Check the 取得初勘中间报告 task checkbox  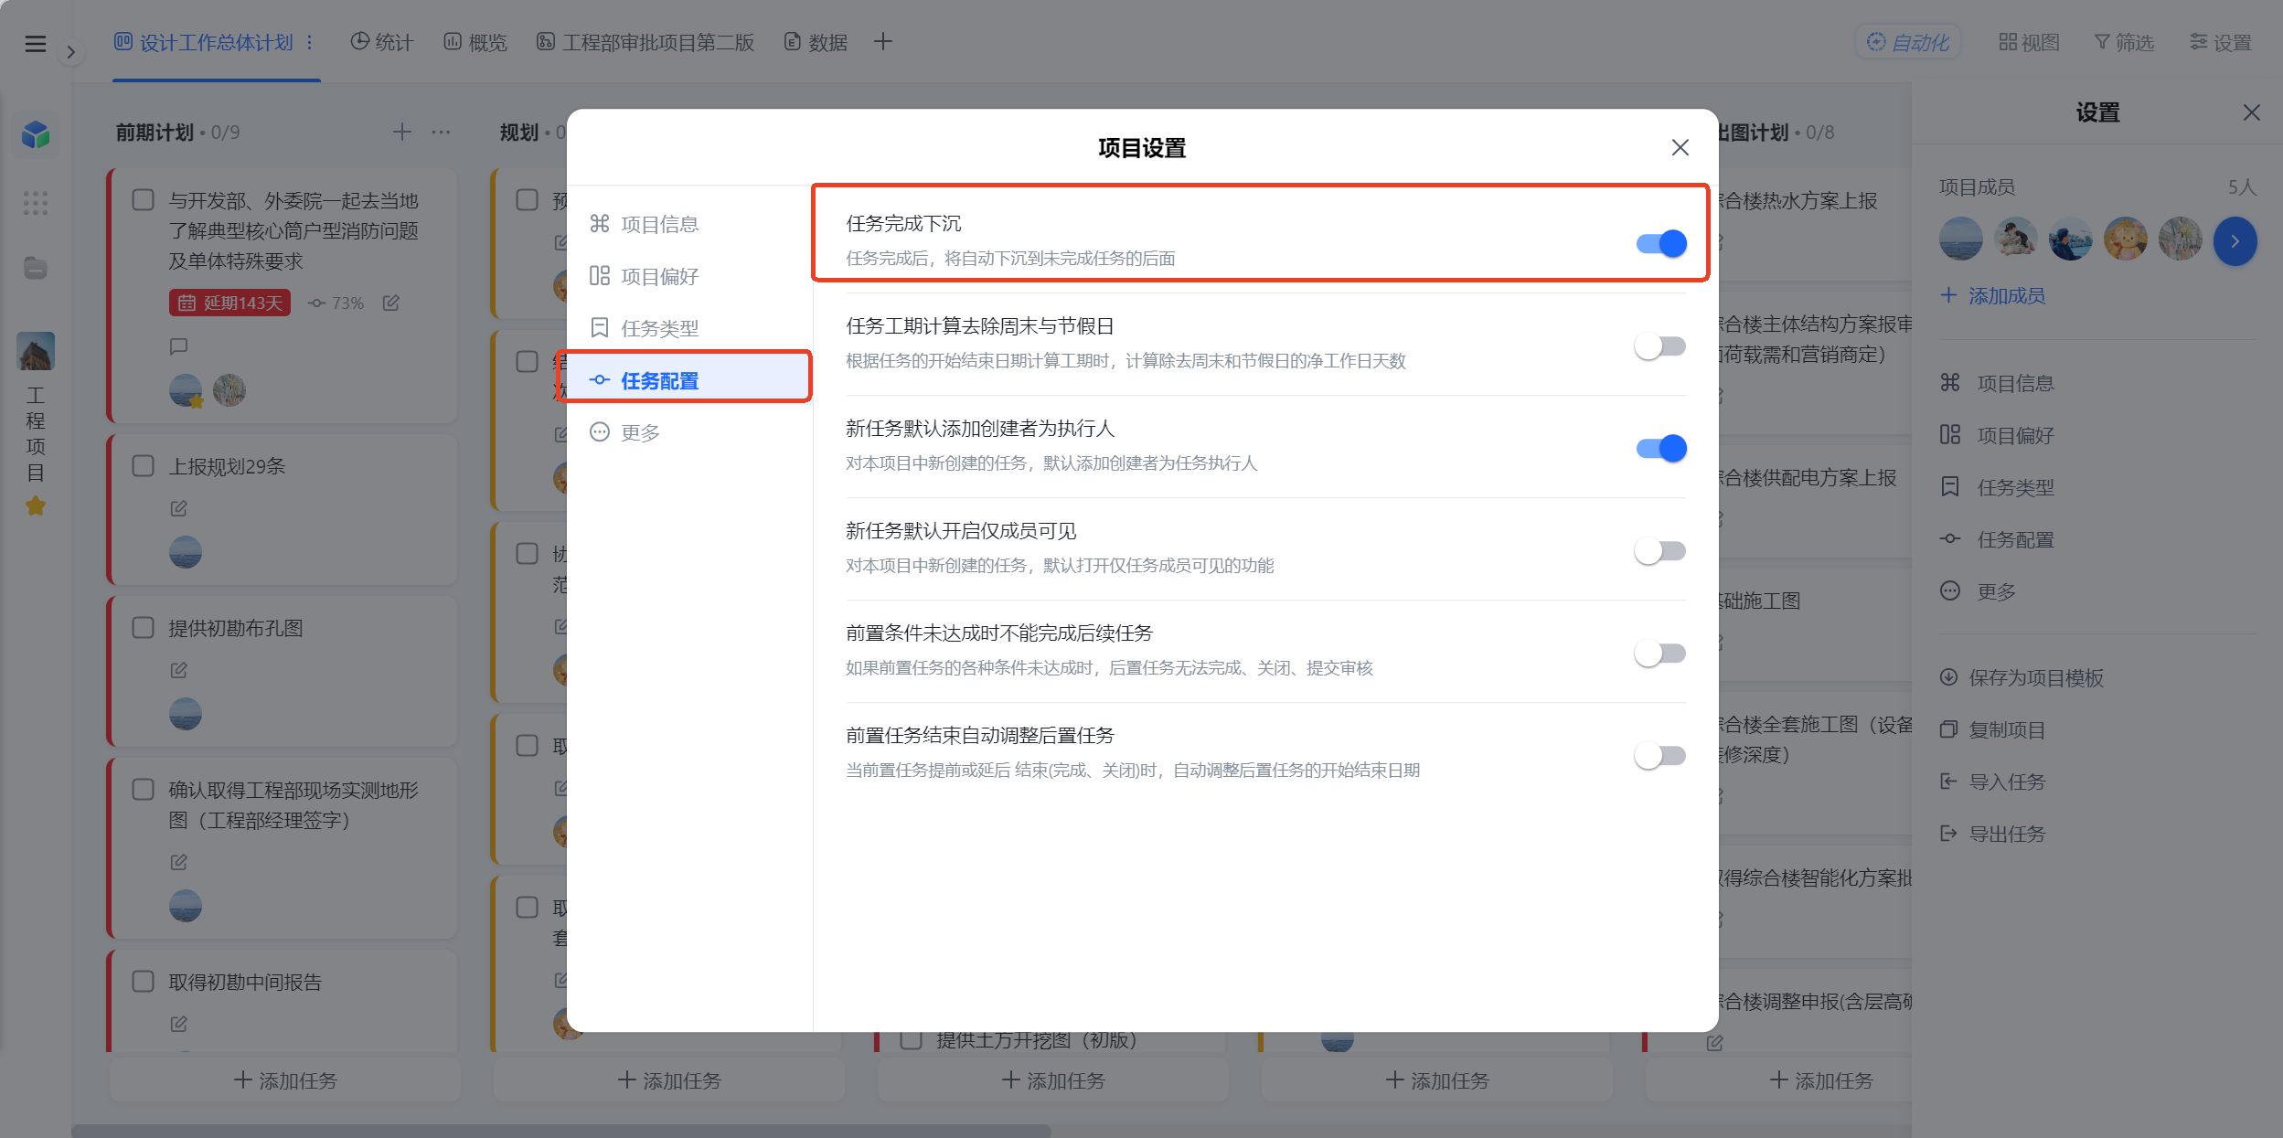pos(143,982)
